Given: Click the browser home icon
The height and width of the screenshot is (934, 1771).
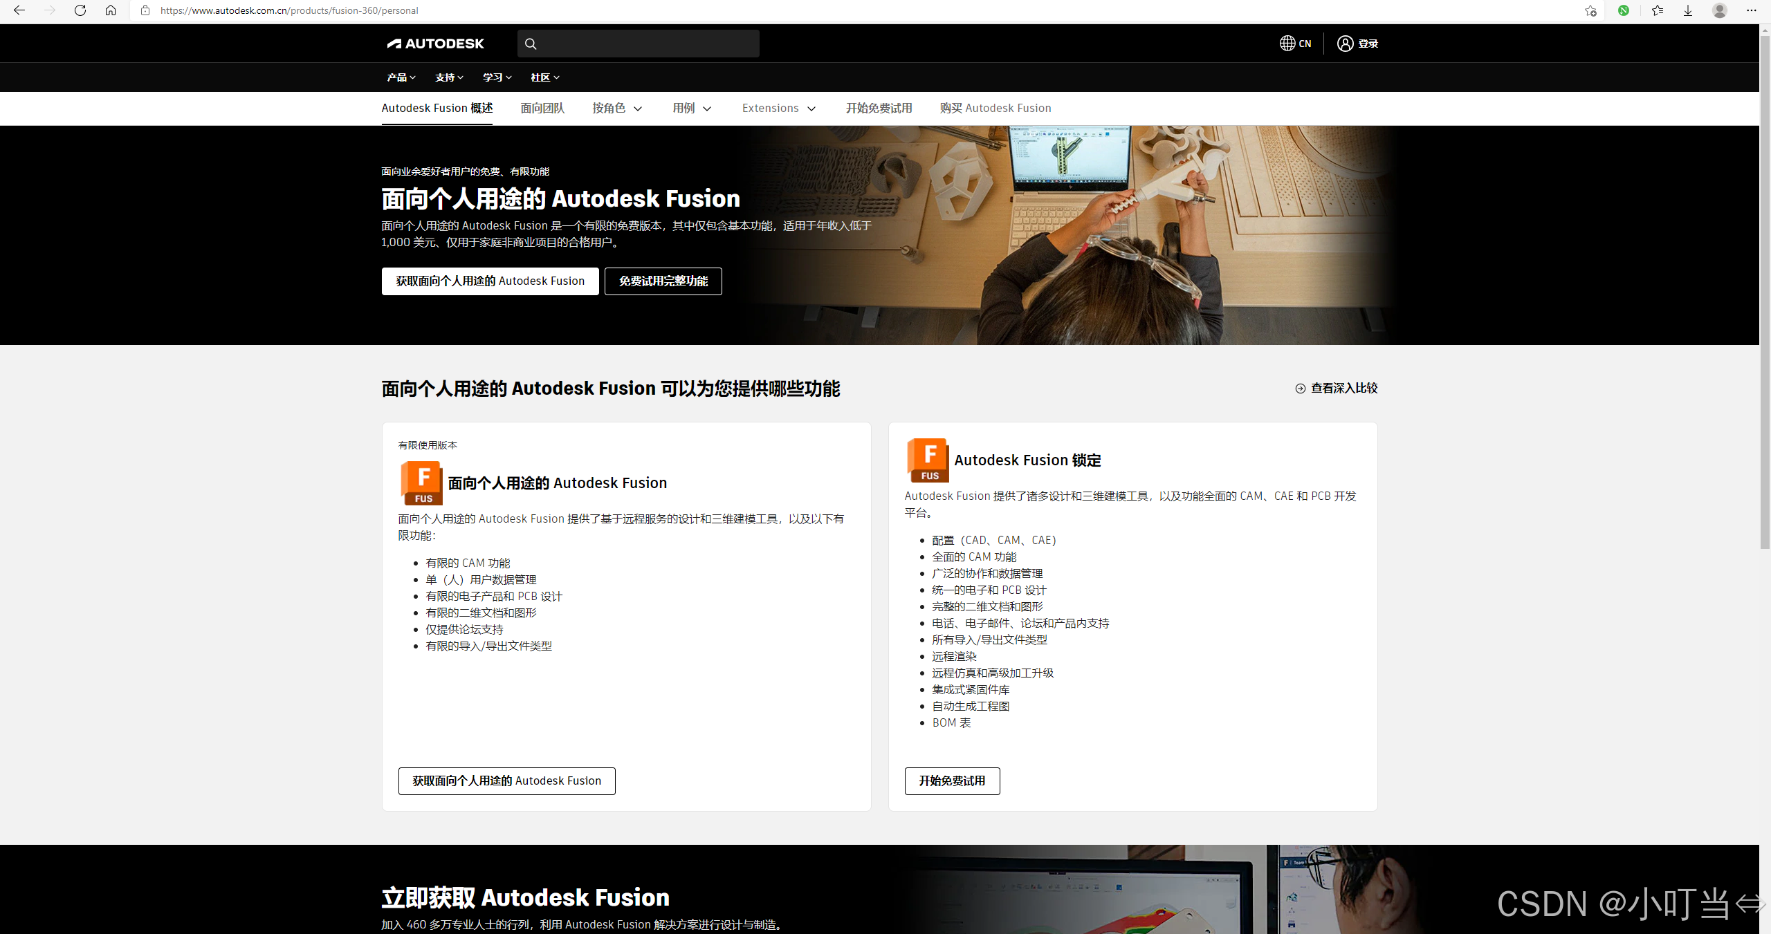Looking at the screenshot, I should [x=111, y=10].
